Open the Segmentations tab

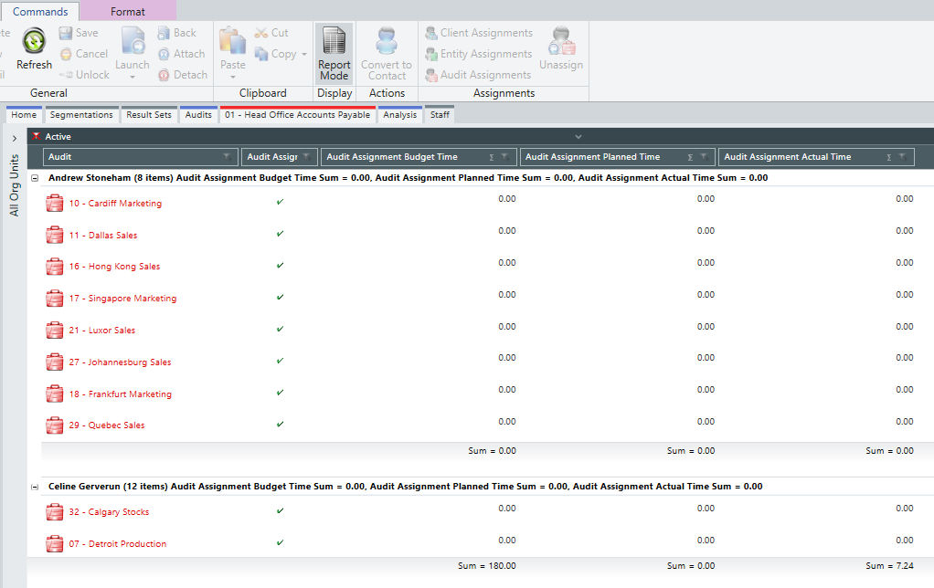click(x=81, y=114)
